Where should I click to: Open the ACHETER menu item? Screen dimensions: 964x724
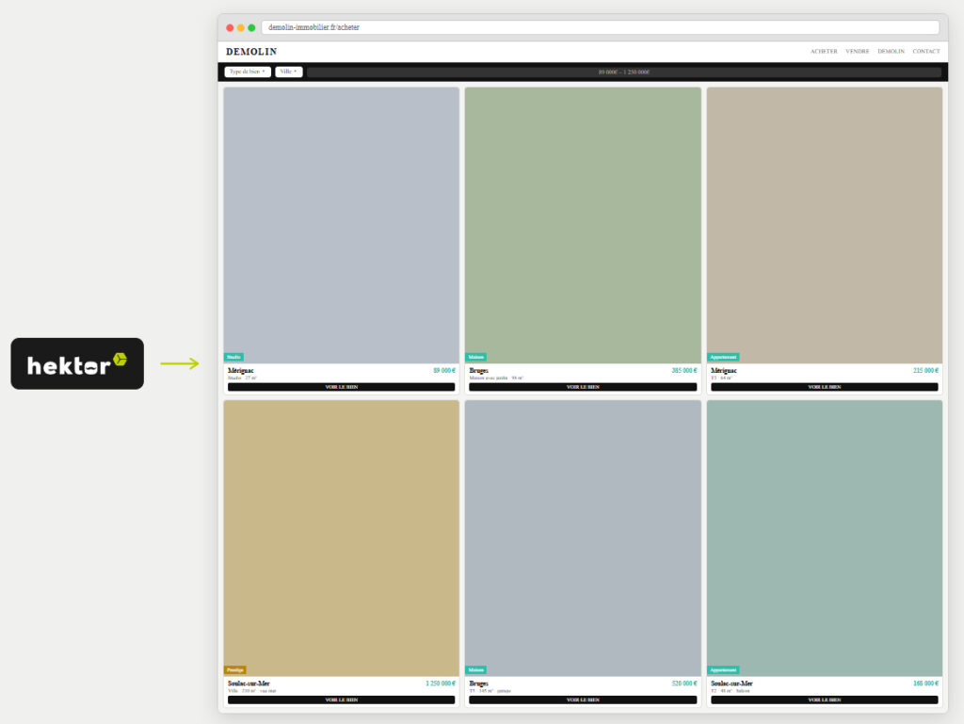[824, 52]
